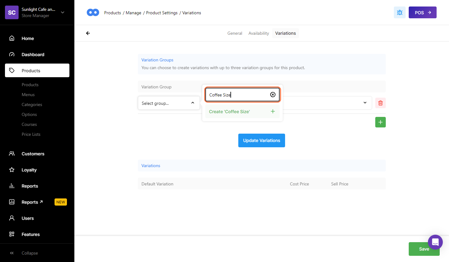Expand the store selector dropdown

coord(63,12)
